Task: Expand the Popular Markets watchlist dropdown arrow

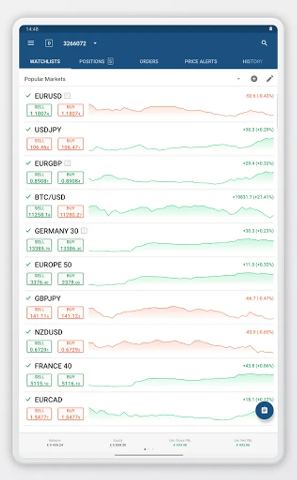Action: [x=238, y=79]
